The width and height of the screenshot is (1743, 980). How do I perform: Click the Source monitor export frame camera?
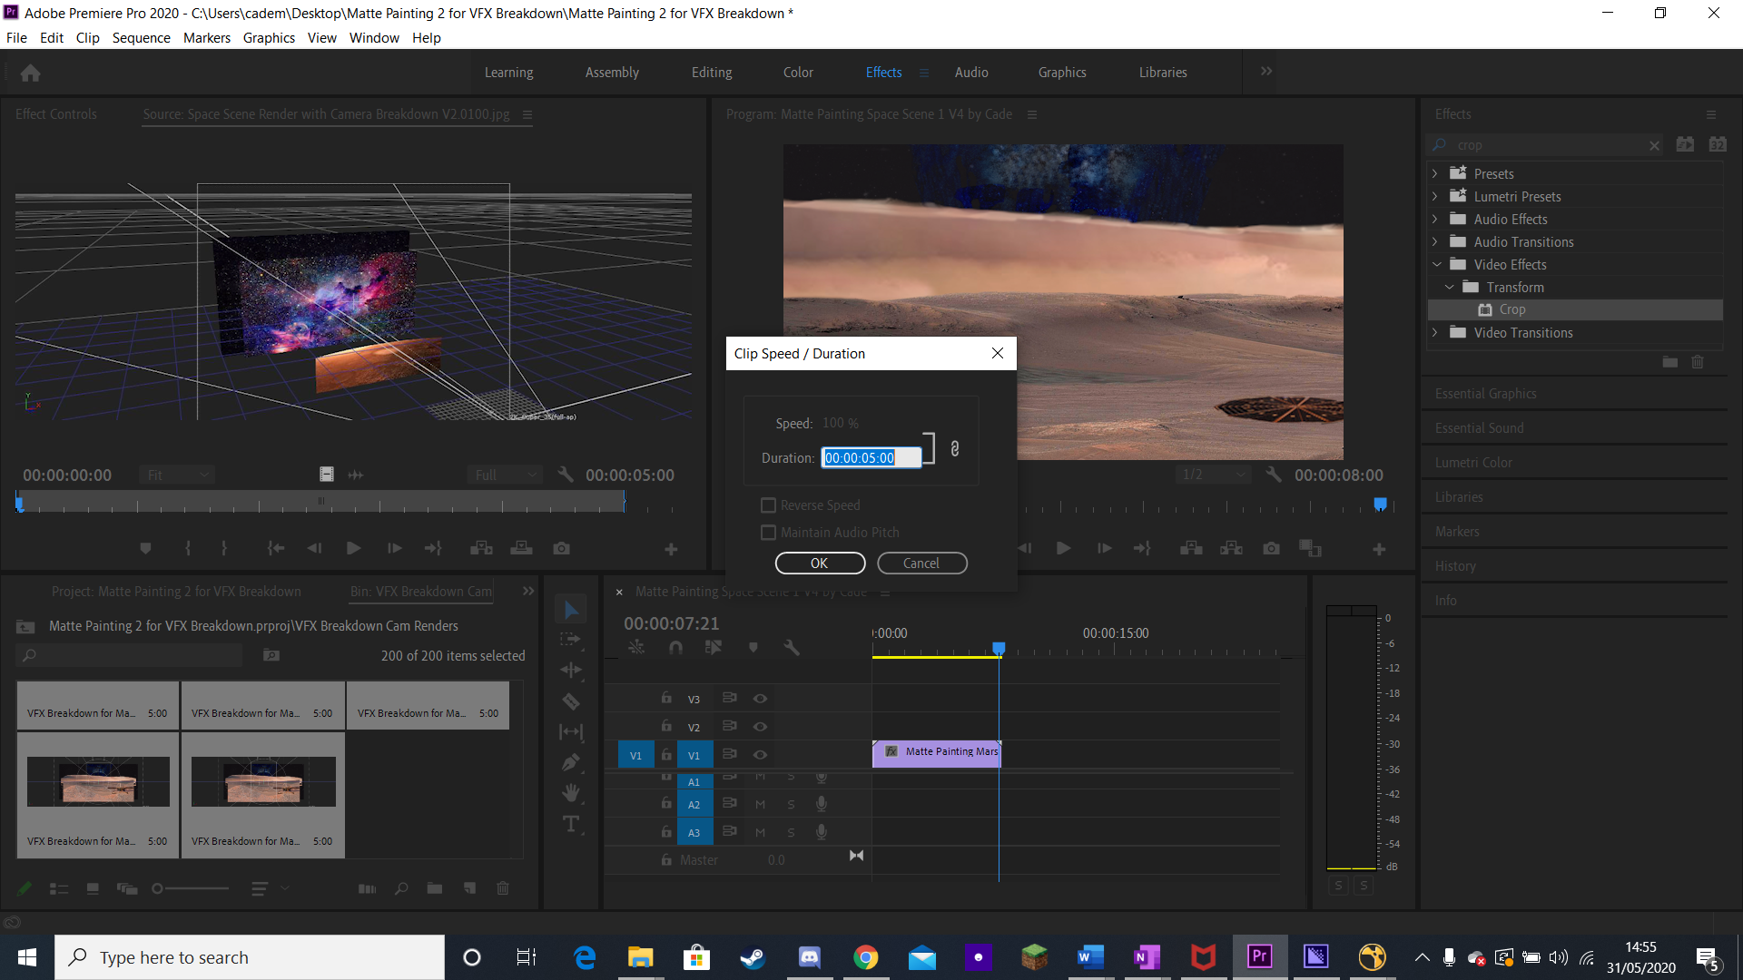click(562, 549)
